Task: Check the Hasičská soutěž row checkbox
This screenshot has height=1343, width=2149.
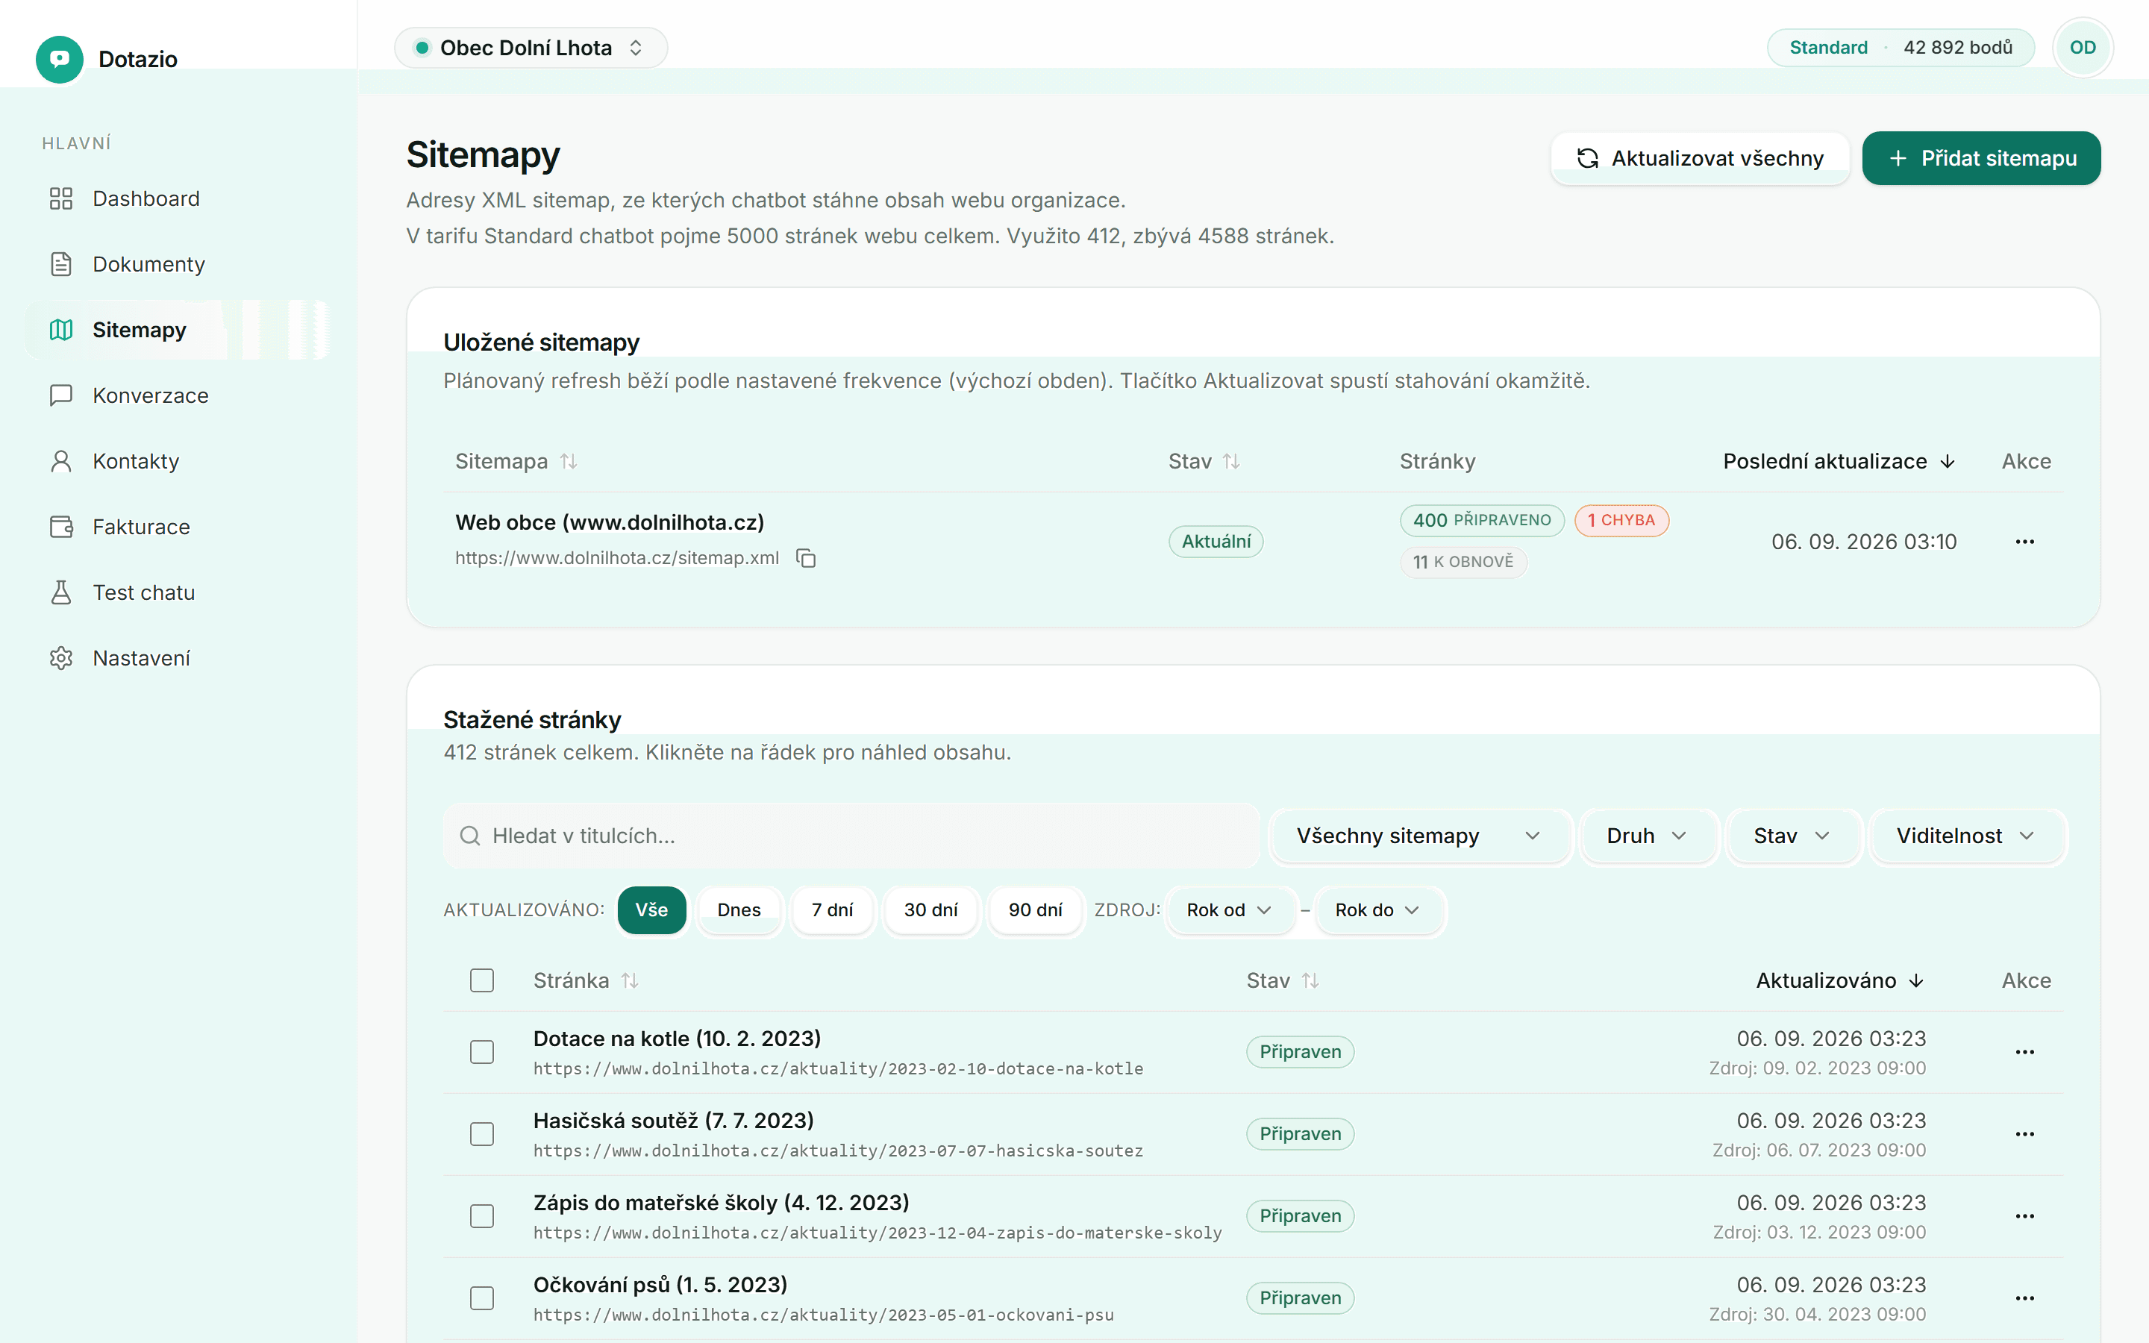Action: (482, 1134)
